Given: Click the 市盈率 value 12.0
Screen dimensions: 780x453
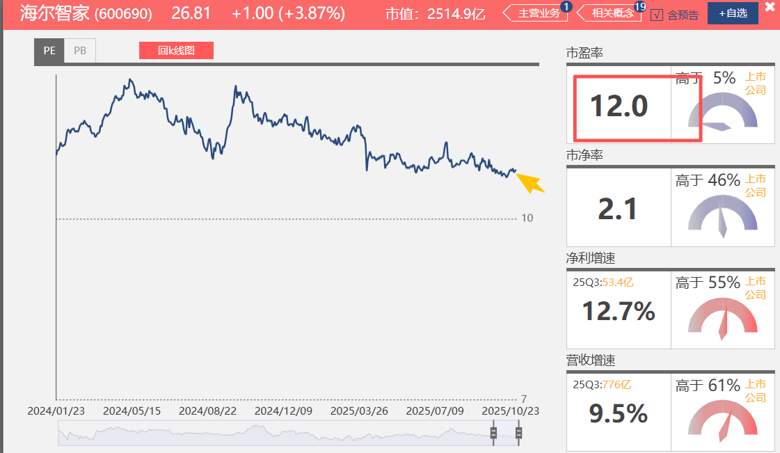Looking at the screenshot, I should [x=619, y=106].
